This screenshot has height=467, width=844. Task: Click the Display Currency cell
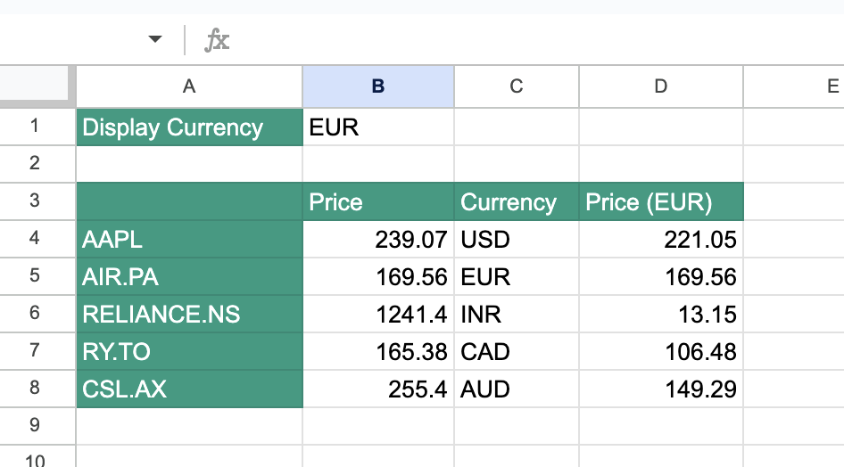click(189, 127)
